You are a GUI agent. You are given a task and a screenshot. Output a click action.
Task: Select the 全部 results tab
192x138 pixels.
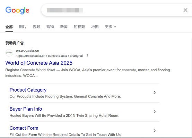point(9,27)
